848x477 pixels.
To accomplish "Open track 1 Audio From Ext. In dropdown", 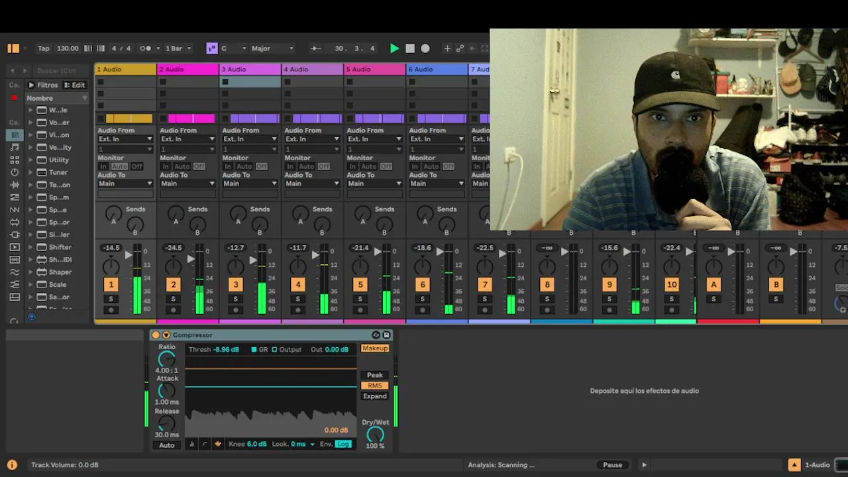I will tap(125, 139).
